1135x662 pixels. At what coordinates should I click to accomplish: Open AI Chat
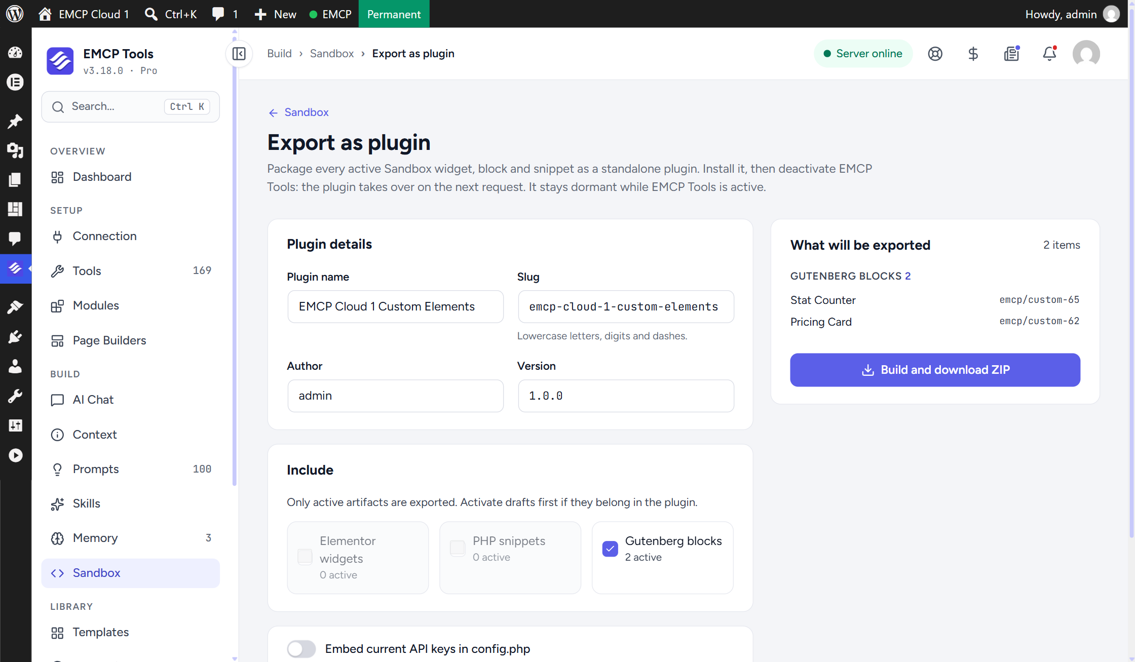click(x=130, y=400)
